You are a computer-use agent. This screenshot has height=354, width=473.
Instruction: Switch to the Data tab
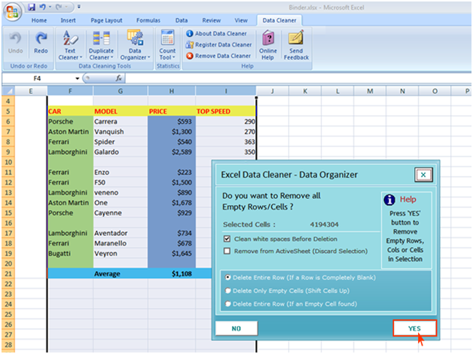[x=182, y=20]
